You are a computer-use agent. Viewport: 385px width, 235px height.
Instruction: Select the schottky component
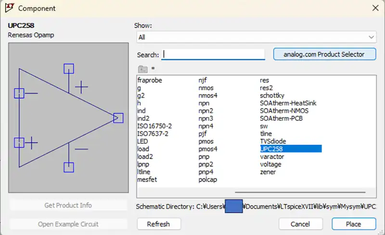(x=272, y=95)
